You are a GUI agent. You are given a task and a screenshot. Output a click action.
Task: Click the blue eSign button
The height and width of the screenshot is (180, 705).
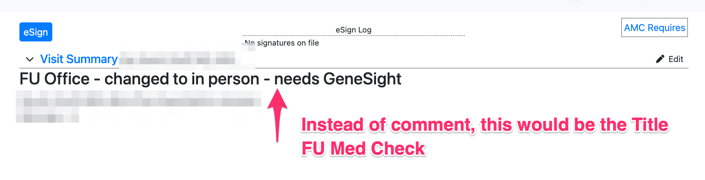[x=36, y=32]
